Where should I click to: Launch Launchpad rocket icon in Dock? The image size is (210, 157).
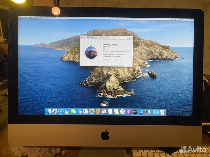(55, 111)
